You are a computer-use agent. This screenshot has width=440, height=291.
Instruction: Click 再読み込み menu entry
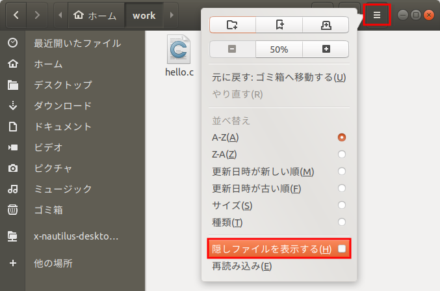click(x=242, y=266)
